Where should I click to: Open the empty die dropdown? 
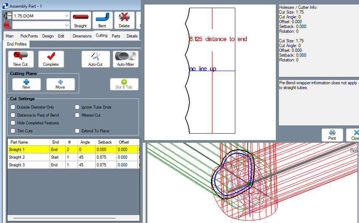tap(66, 25)
